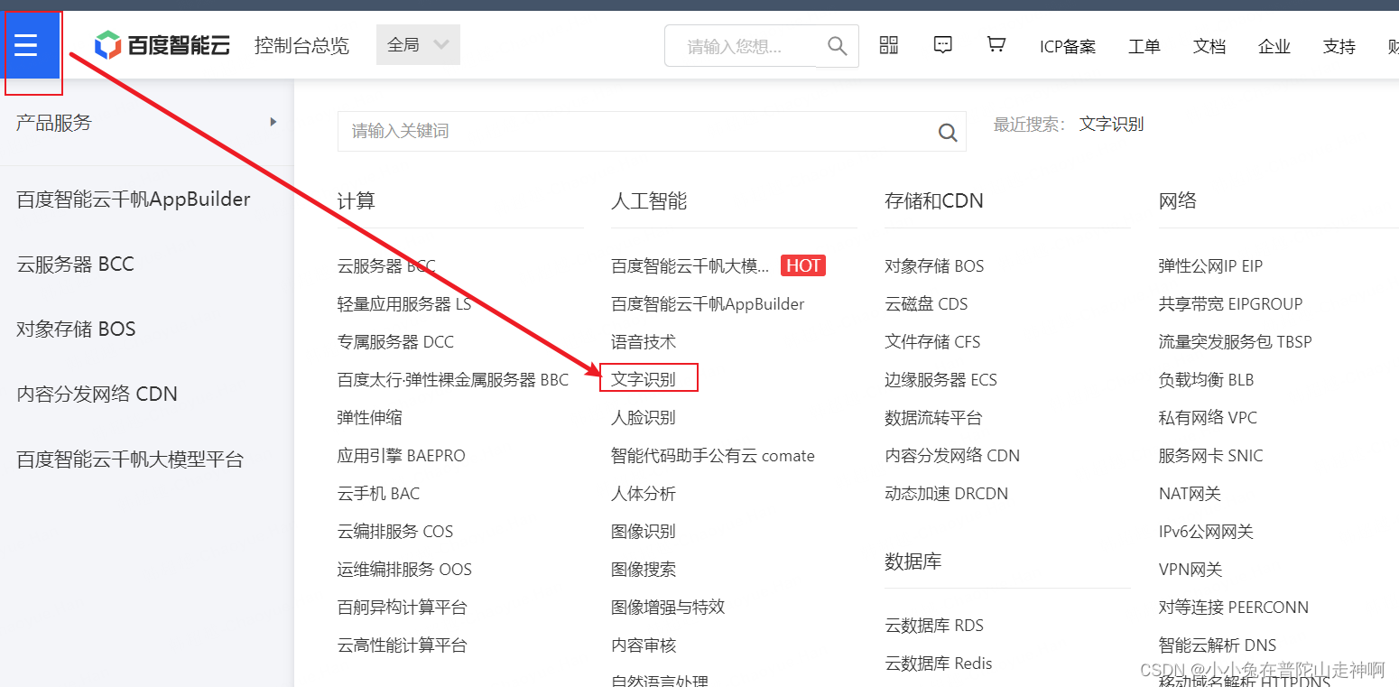Open 轻量应用服务器 LS

[x=404, y=304]
